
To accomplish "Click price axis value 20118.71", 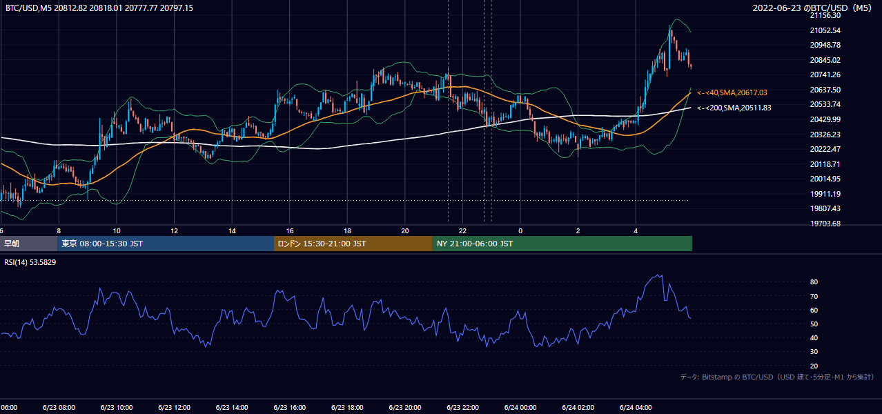I will (x=825, y=164).
